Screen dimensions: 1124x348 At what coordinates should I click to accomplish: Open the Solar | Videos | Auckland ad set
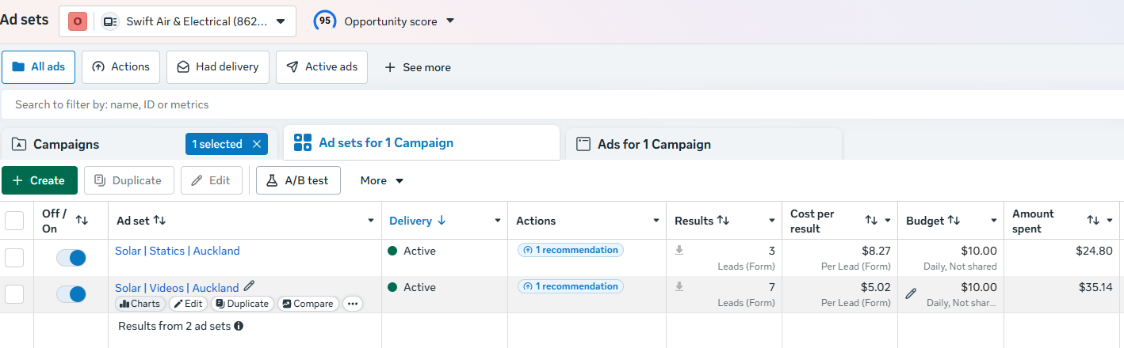click(x=177, y=288)
